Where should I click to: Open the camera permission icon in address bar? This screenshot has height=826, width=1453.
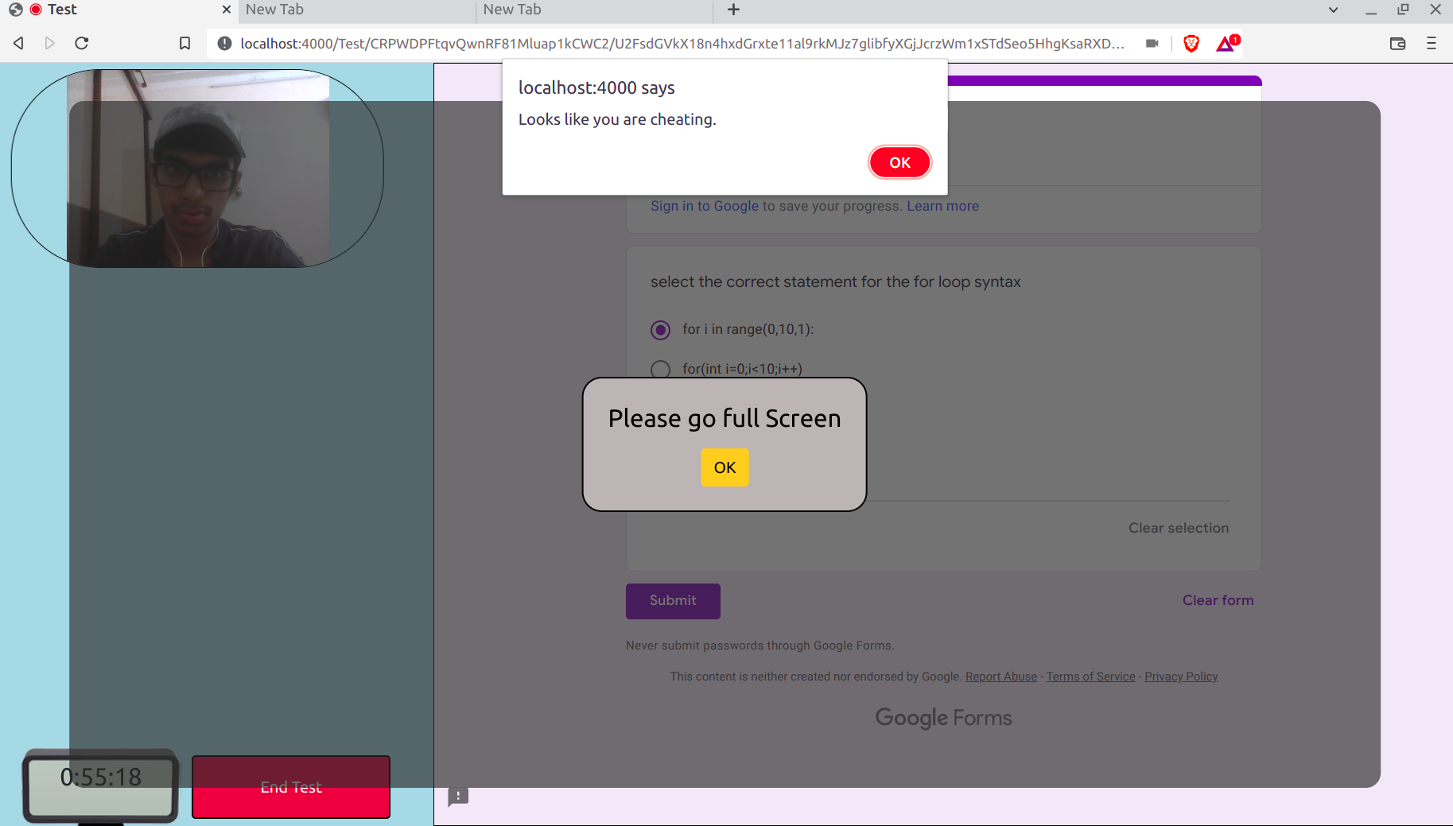click(1152, 43)
